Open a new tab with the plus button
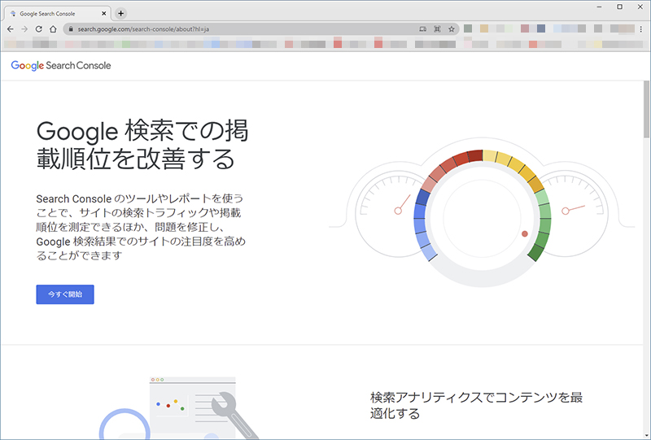Viewport: 651px width, 440px height. [x=120, y=13]
